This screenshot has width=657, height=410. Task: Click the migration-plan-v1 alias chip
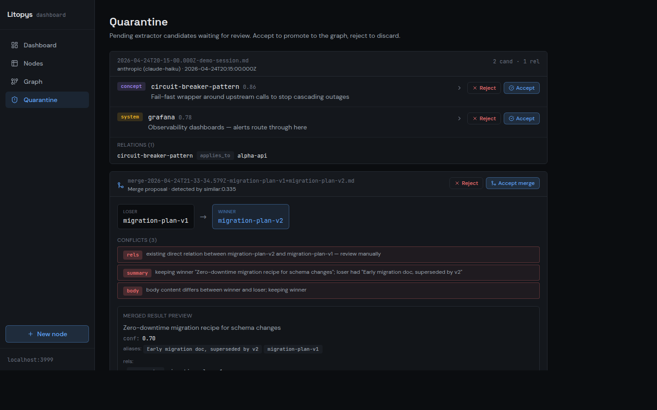point(293,349)
